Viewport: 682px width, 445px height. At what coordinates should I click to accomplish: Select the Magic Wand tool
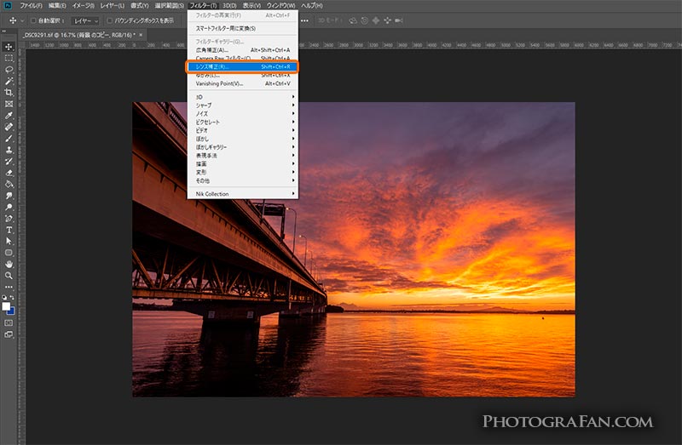point(9,81)
